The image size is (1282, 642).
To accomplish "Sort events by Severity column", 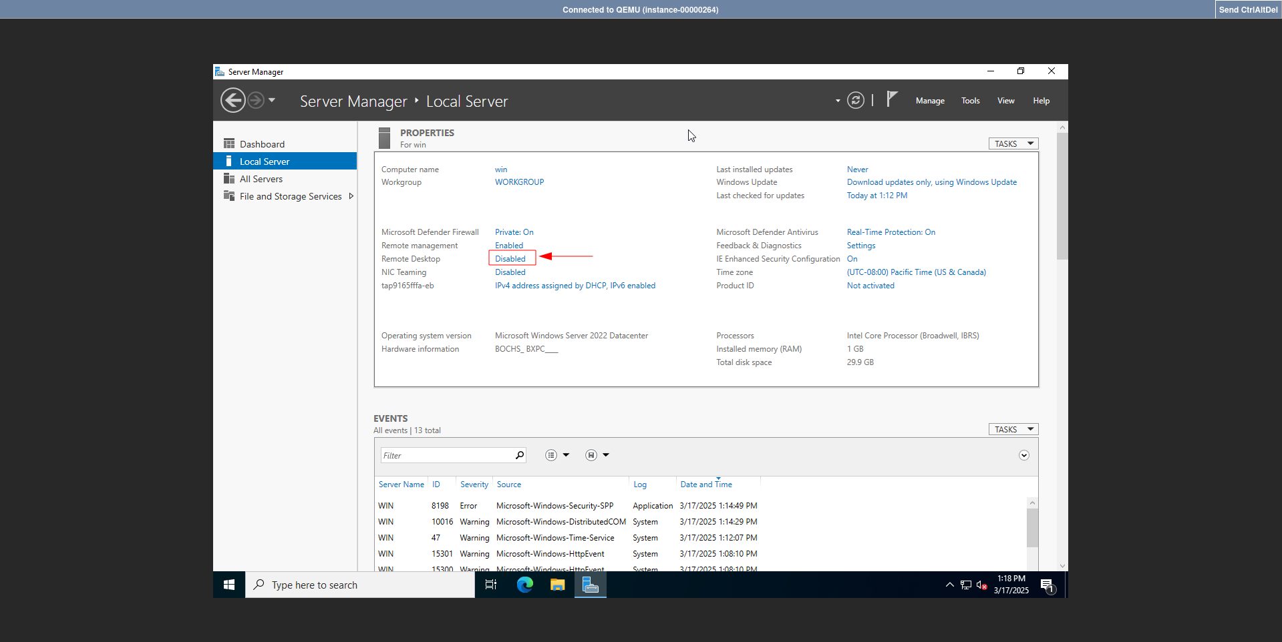I will tap(474, 485).
